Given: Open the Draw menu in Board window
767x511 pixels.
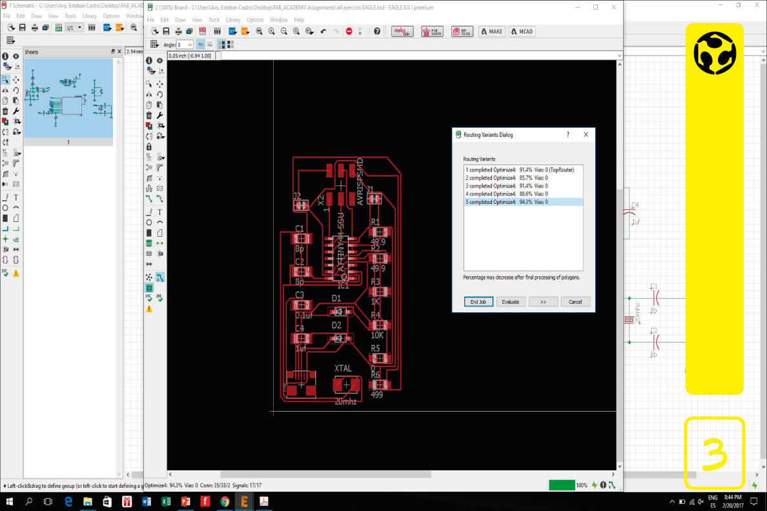Looking at the screenshot, I should (181, 20).
